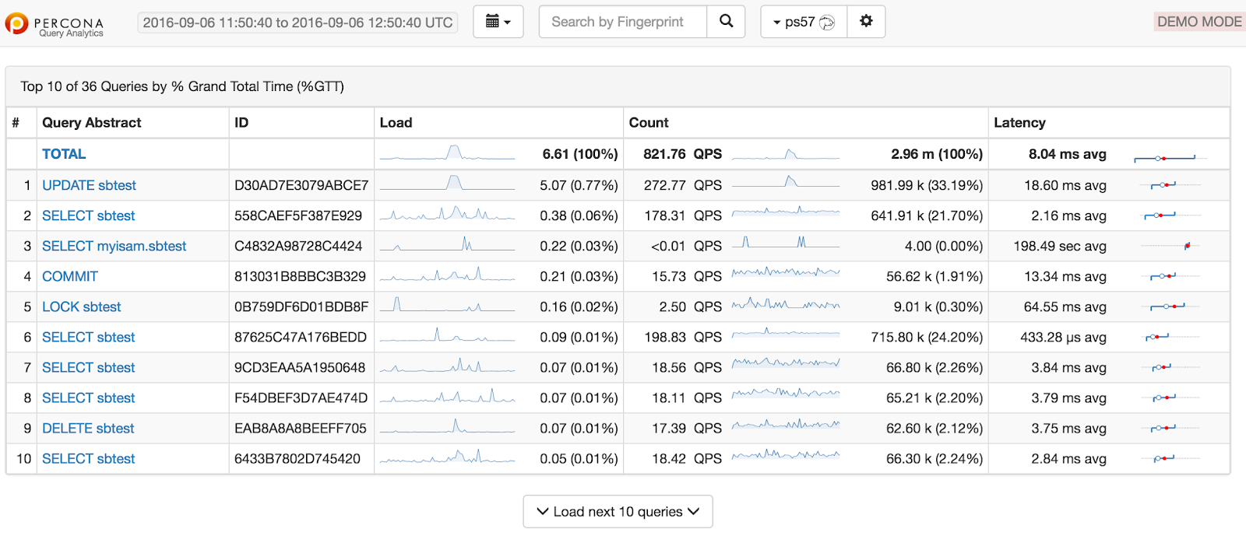Click the TOTAL row load sparkline
This screenshot has width=1246, height=536.
(x=448, y=152)
